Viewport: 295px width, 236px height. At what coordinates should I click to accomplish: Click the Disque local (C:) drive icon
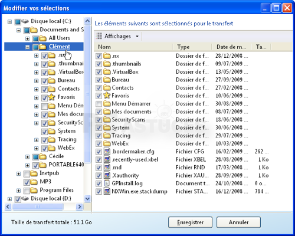coord(25,21)
